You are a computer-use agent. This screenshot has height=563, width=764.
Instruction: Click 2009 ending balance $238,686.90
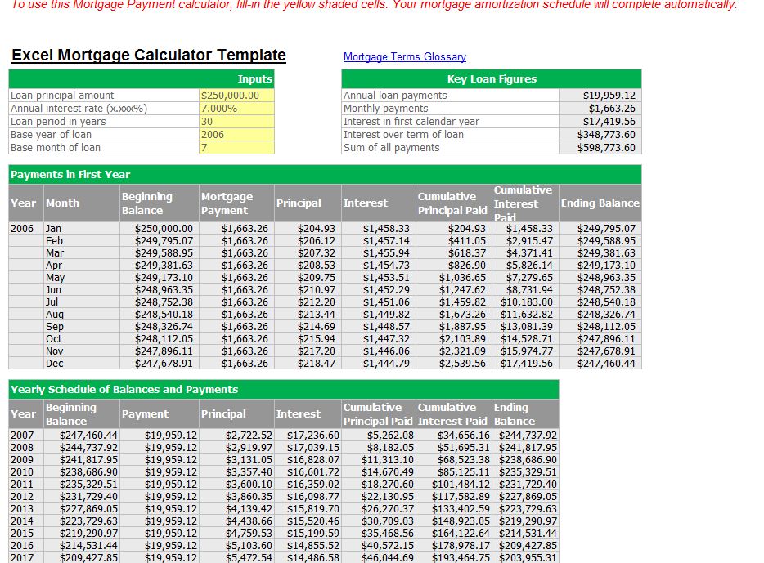525,459
